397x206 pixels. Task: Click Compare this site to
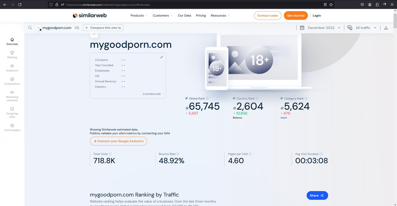[103, 28]
